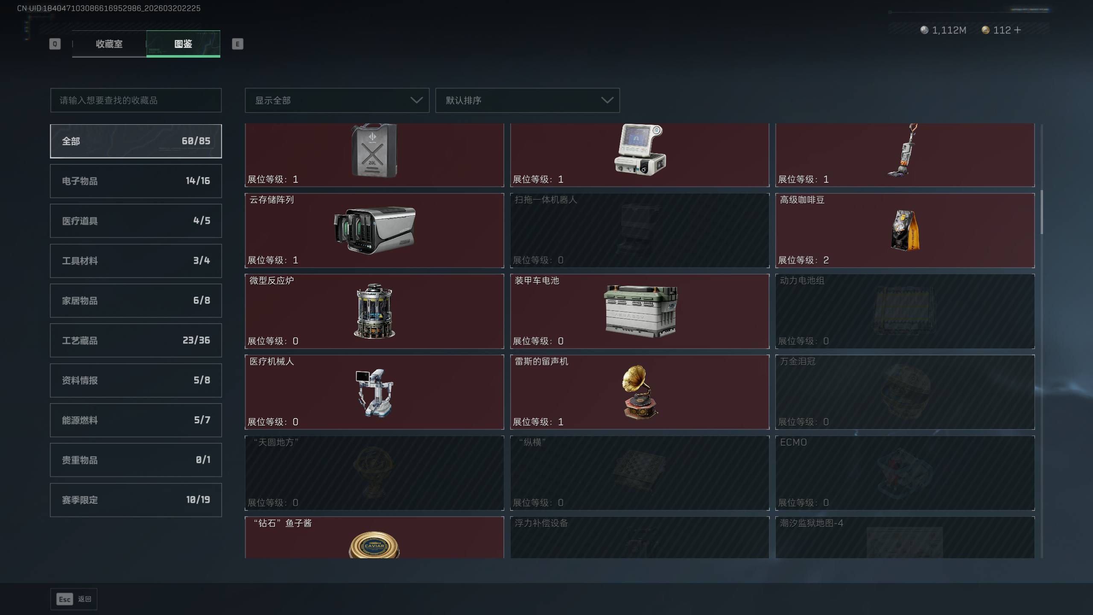This screenshot has height=615, width=1093.
Task: Expand the 默认排序 sorting dropdown
Action: click(527, 100)
